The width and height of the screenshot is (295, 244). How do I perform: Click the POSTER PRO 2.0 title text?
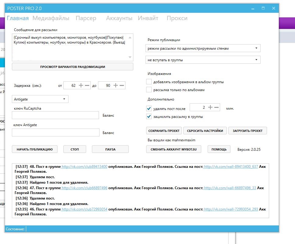coord(24,9)
